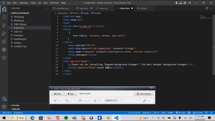The height and width of the screenshot is (121, 215).
Task: Open manifest.json in the explorer
Action: [x=20, y=39]
